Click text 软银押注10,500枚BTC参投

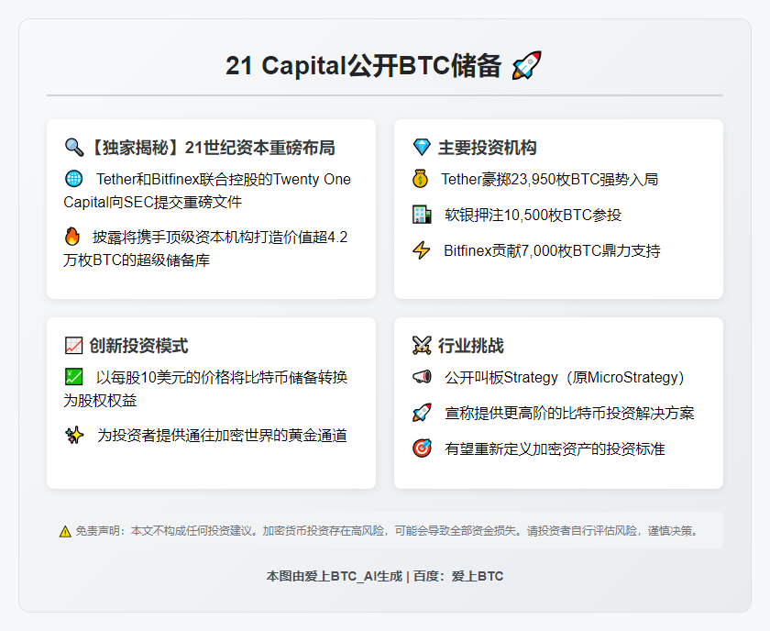(x=533, y=216)
